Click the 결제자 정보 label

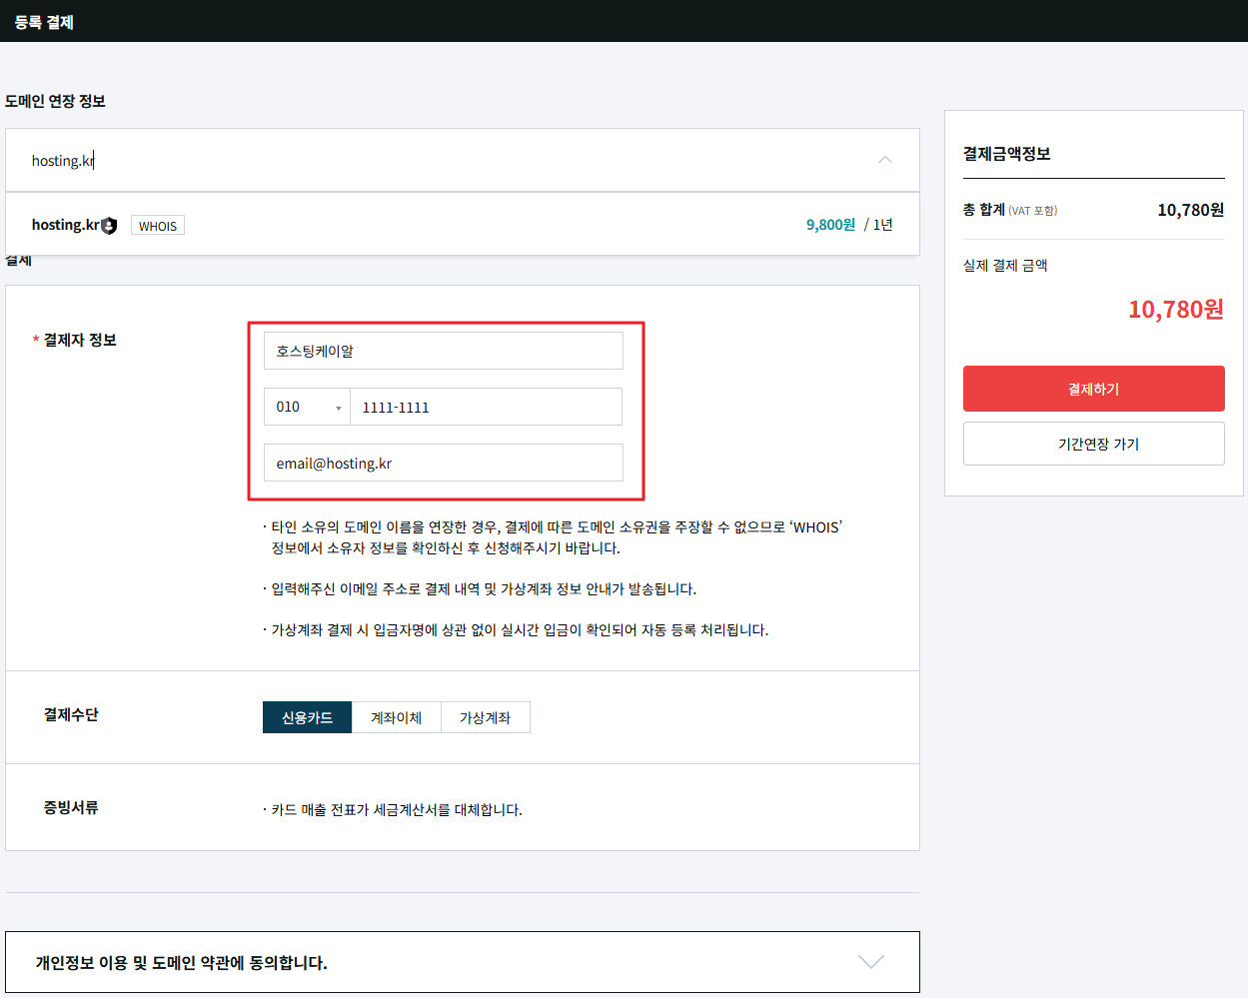pos(80,340)
